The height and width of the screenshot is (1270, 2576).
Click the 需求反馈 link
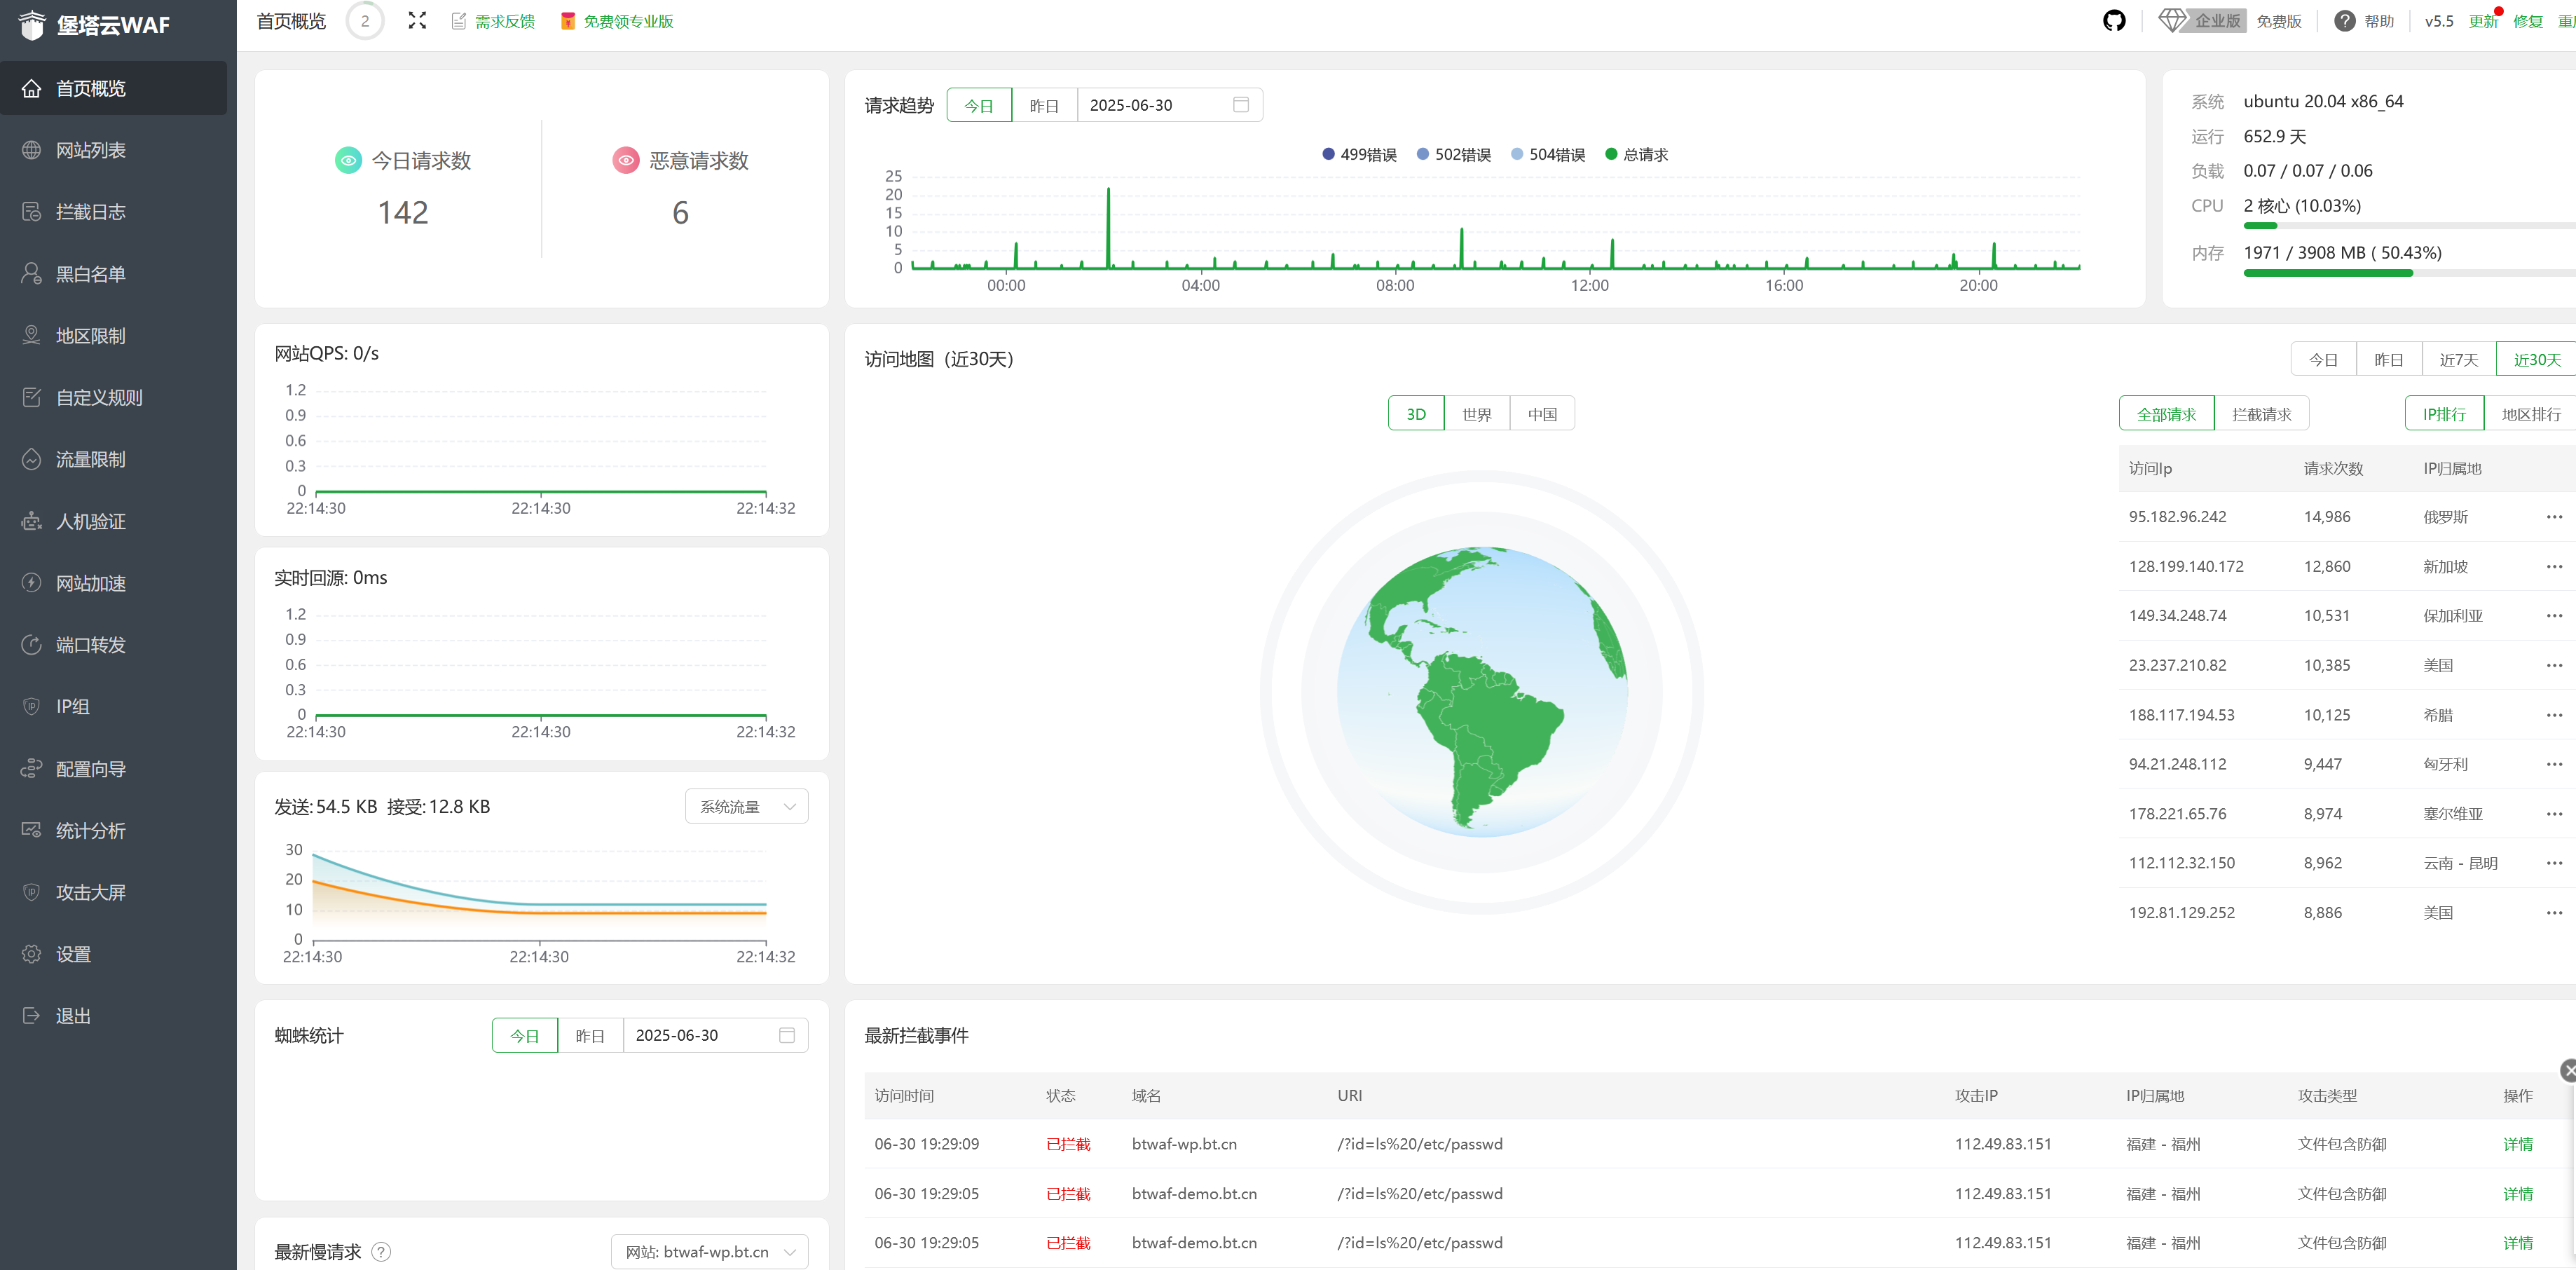504,21
